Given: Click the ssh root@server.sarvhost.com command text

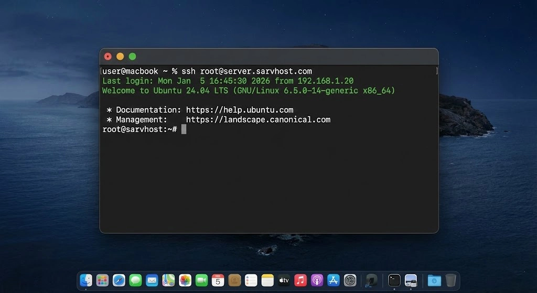Looking at the screenshot, I should [x=246, y=71].
